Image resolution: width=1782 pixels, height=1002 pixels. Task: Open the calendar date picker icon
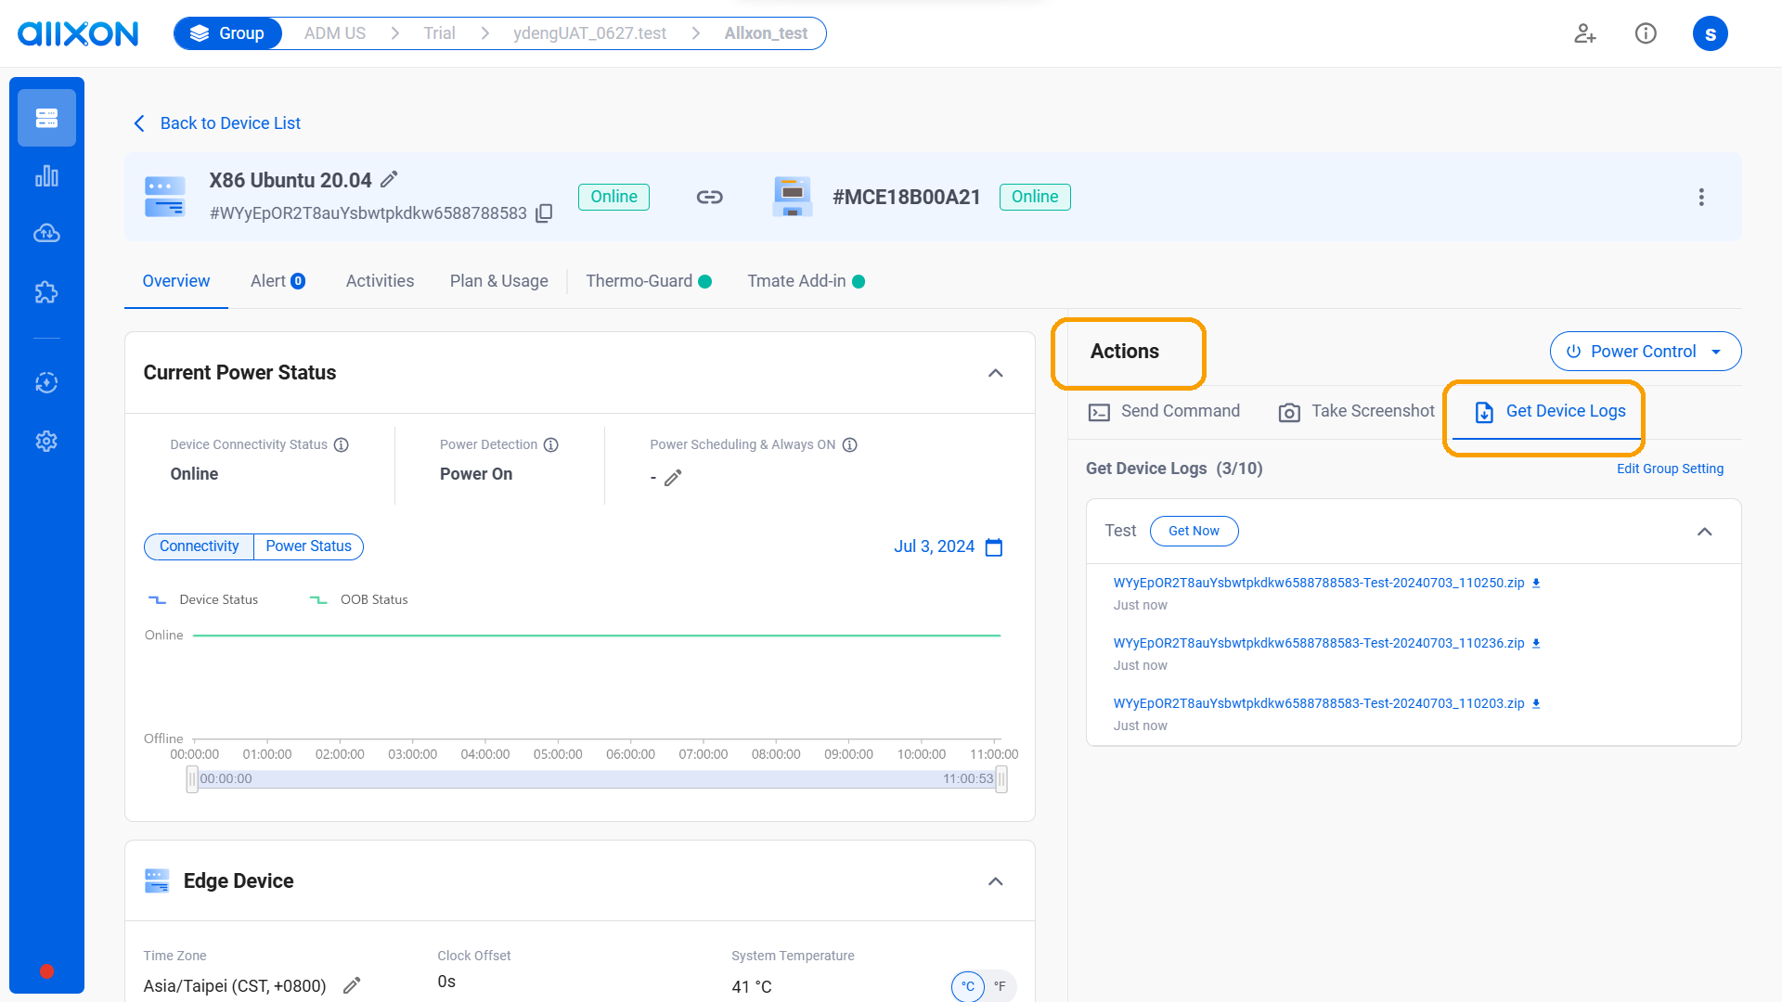pos(994,547)
